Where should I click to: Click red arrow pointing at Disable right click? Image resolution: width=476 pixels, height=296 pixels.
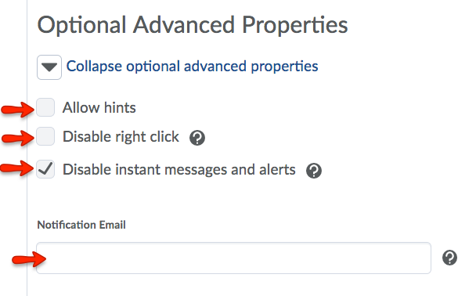(17, 138)
